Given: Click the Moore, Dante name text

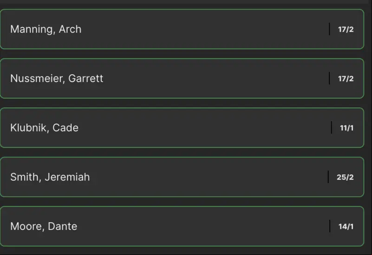Looking at the screenshot, I should pos(44,226).
